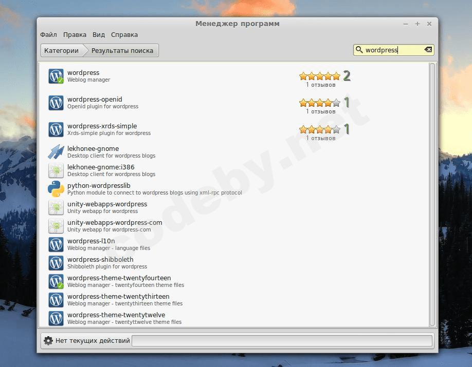Select the Результаты поиска breadcrumb

(x=122, y=50)
